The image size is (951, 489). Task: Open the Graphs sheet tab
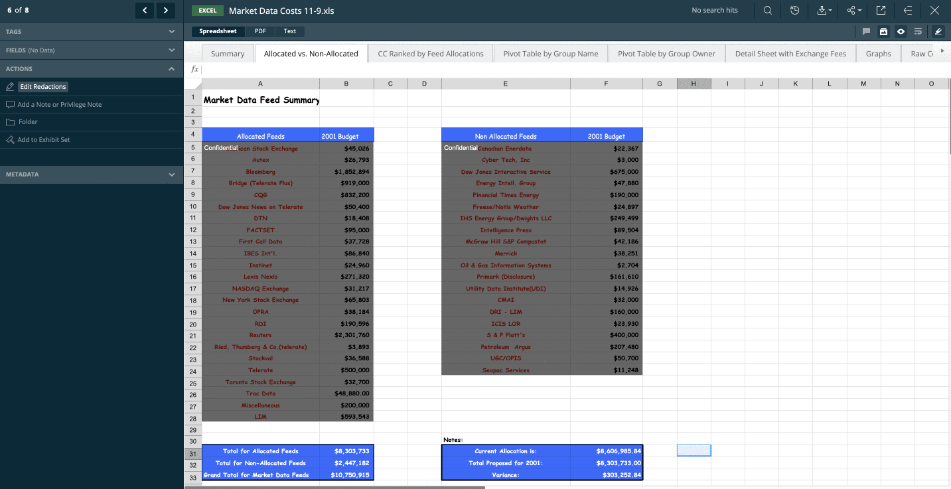(878, 54)
